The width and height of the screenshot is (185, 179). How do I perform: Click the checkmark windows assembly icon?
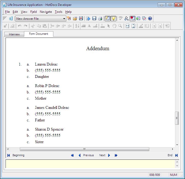[x=144, y=18]
